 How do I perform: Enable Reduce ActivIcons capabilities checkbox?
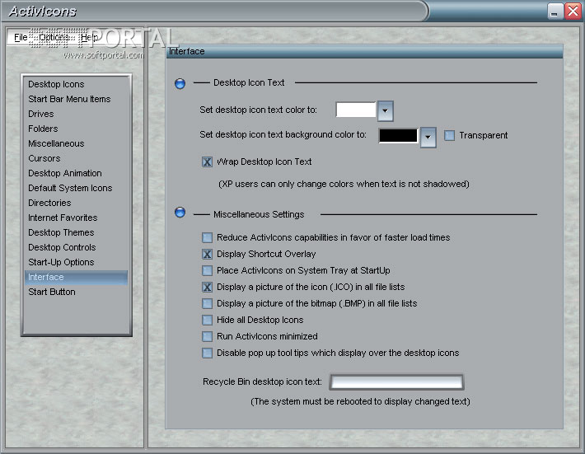tap(207, 237)
